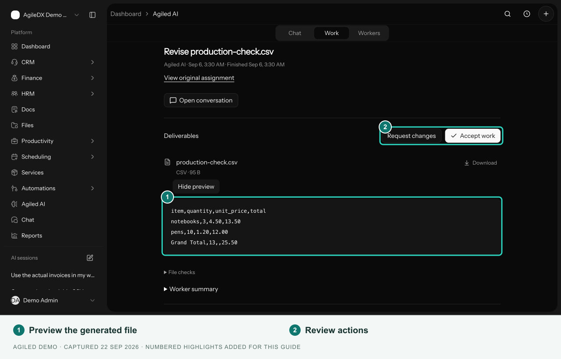Open Files in the sidebar
561x359 pixels.
tap(53, 125)
